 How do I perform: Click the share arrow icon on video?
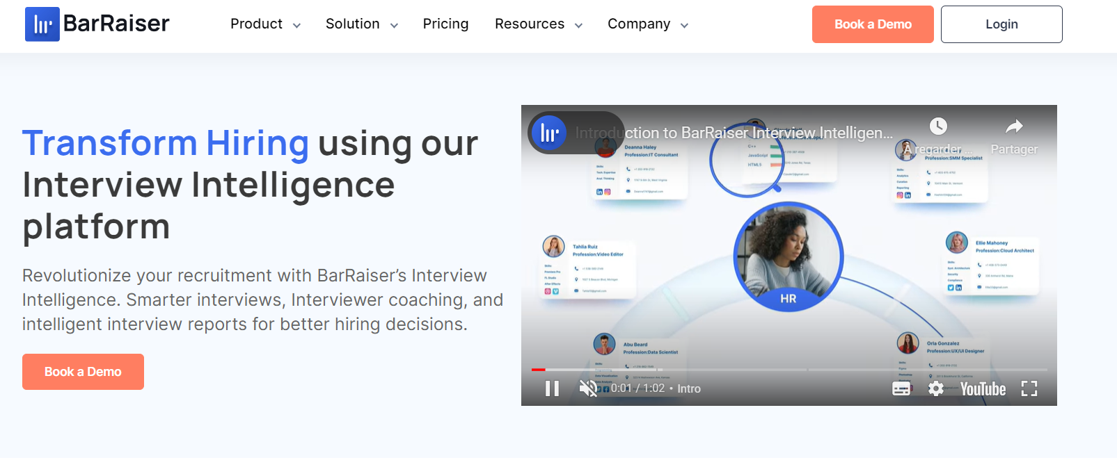1014,126
